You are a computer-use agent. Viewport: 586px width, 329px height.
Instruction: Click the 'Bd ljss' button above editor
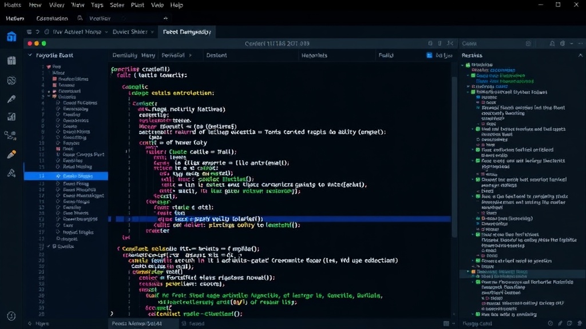(444, 55)
